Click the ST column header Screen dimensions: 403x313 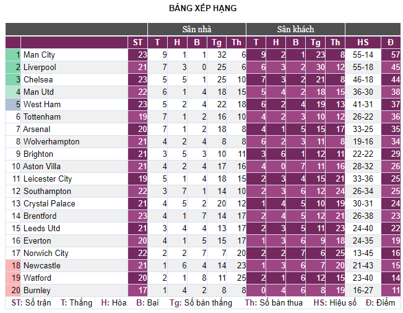click(137, 43)
